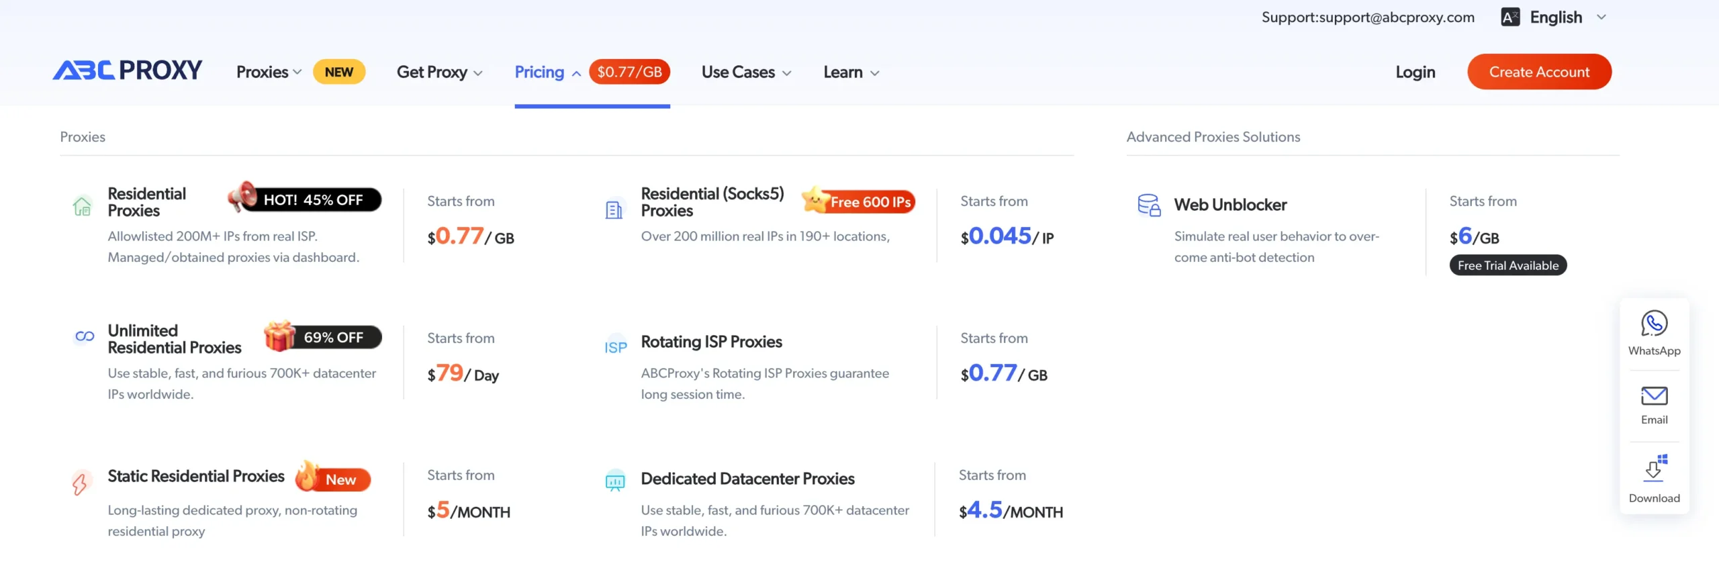
Task: Click the Web Unblocker database lock icon
Action: [1149, 205]
